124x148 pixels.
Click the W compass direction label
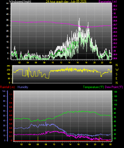[117, 70]
